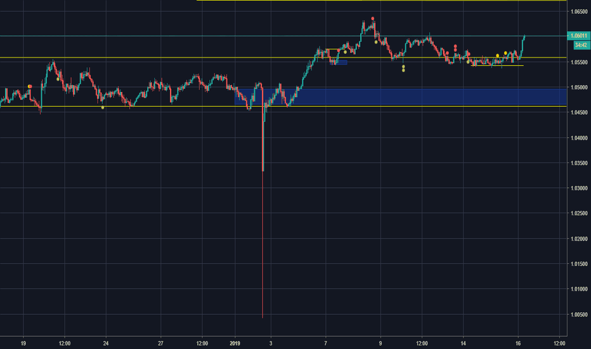Click the current price label 1.06011
The height and width of the screenshot is (349, 591).
[578, 36]
